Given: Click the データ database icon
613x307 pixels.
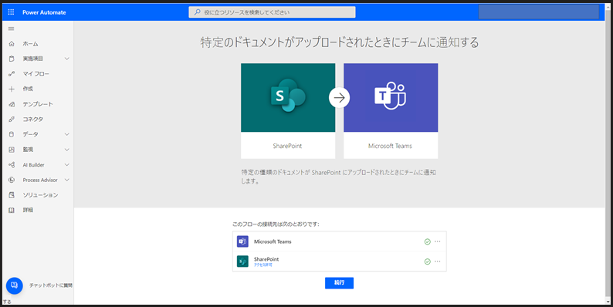Looking at the screenshot, I should pos(12,134).
